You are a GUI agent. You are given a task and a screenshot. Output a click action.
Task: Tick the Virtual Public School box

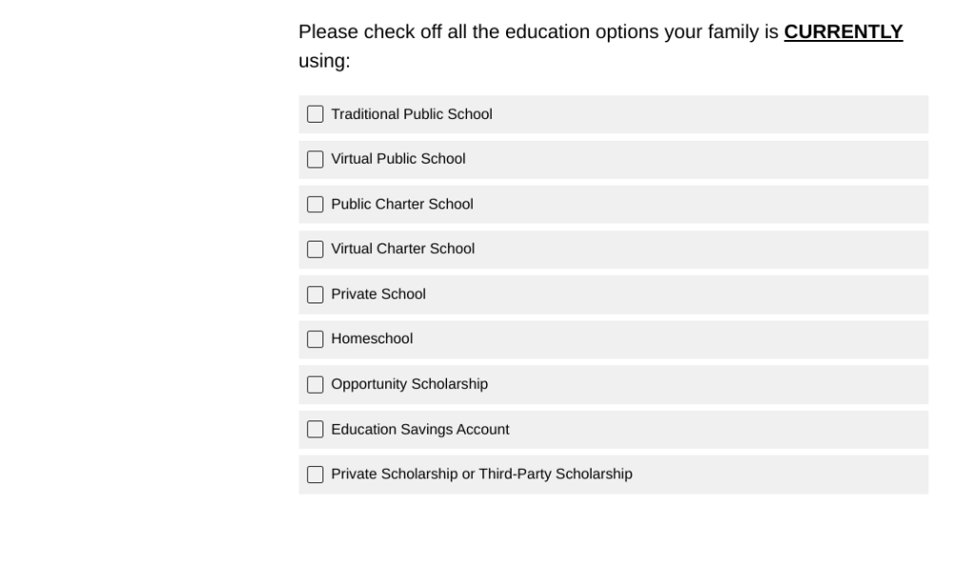(315, 160)
